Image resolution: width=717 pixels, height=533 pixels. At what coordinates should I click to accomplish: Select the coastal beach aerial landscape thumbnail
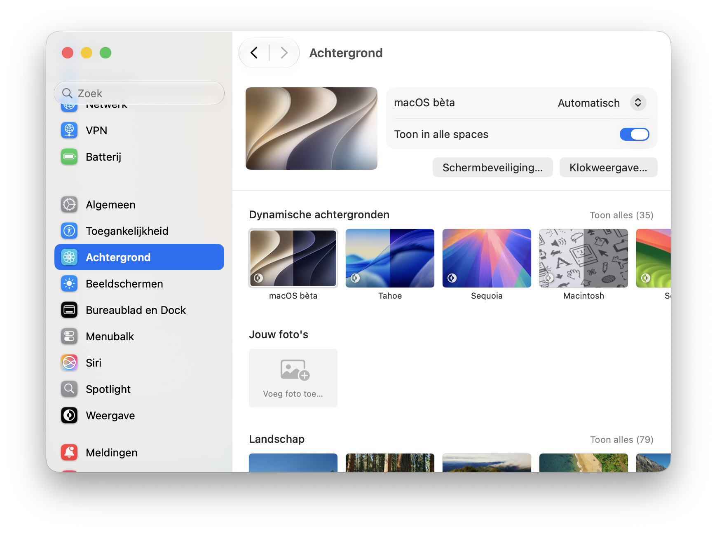583,463
